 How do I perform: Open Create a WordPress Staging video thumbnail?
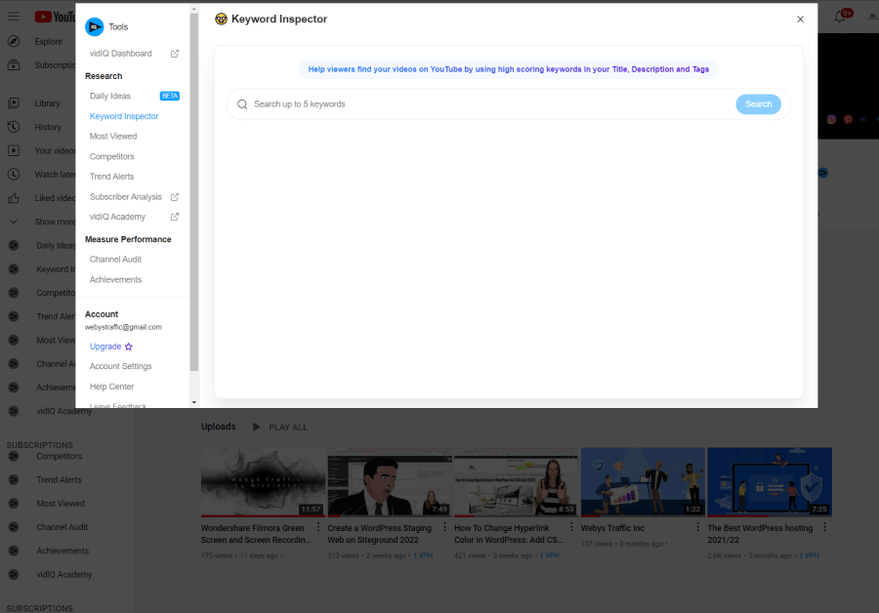click(390, 482)
